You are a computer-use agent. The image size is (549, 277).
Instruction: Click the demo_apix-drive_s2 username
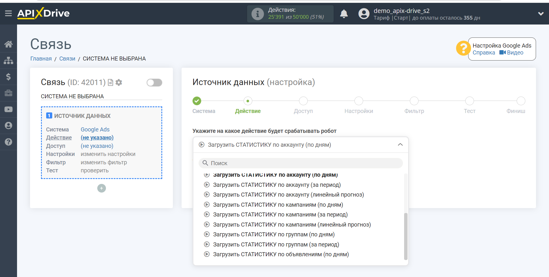tap(402, 11)
